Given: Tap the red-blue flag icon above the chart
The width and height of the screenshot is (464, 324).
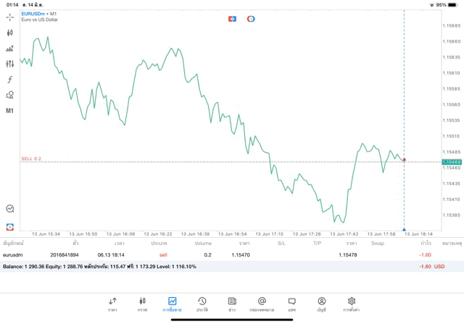Looking at the screenshot, I should pos(233,19).
